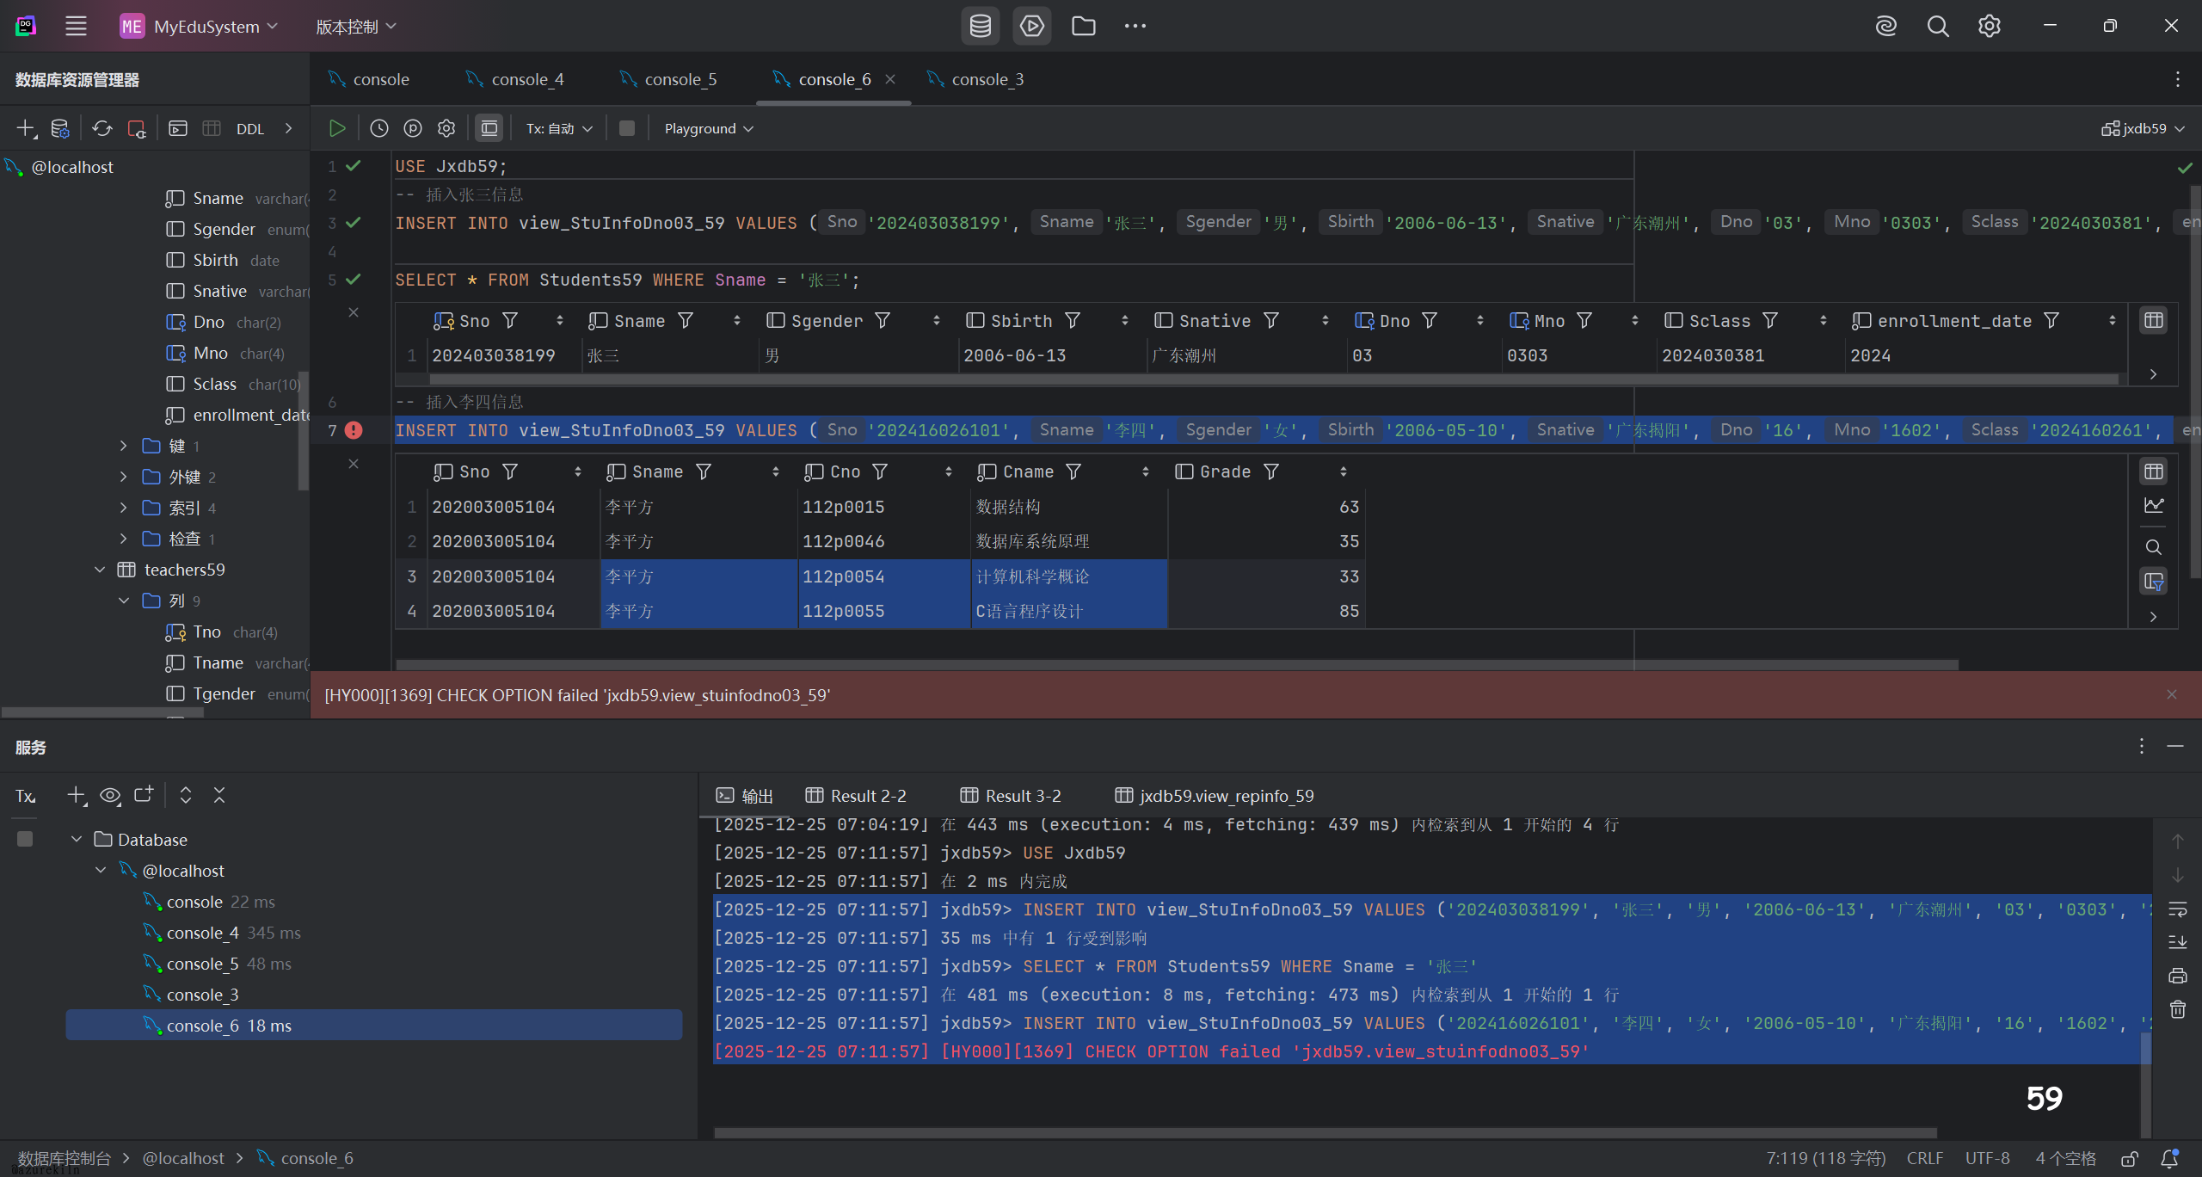Collapse the teachers59 table node
This screenshot has height=1177, width=2202.
(100, 570)
